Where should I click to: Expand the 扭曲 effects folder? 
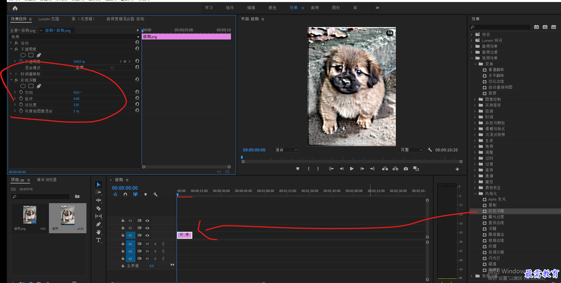point(475,111)
